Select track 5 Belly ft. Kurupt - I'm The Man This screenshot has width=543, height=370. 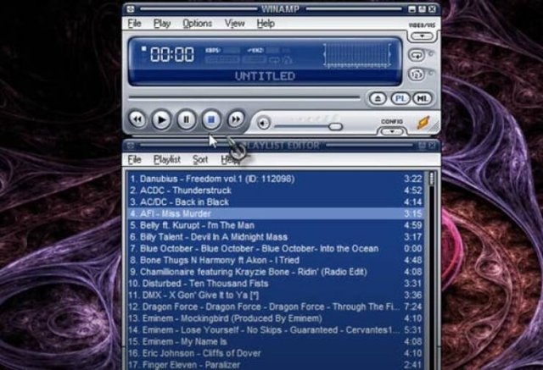pos(276,225)
